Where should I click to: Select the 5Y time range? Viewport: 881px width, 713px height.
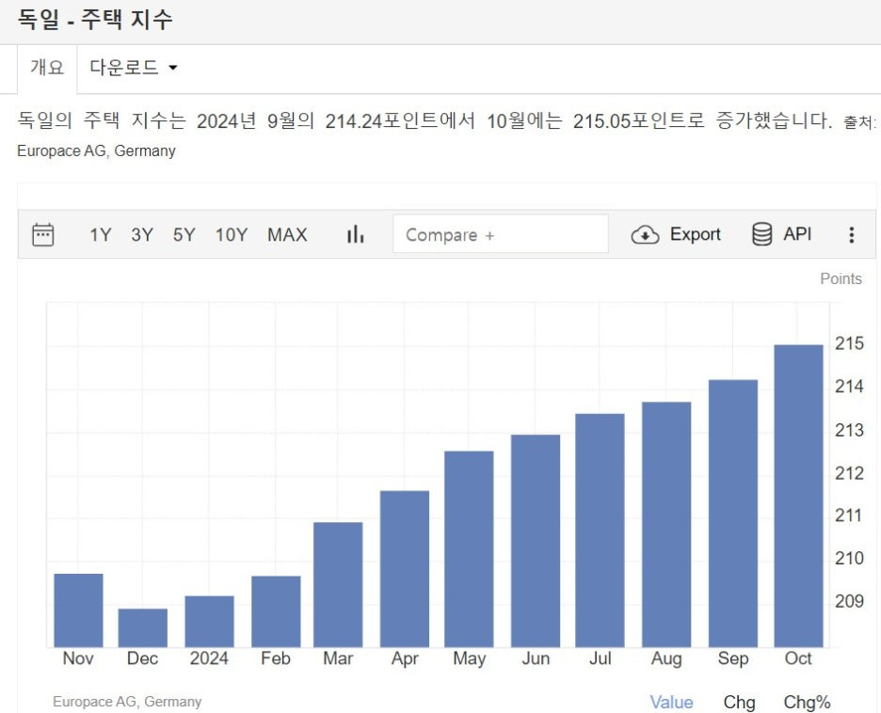(x=184, y=234)
